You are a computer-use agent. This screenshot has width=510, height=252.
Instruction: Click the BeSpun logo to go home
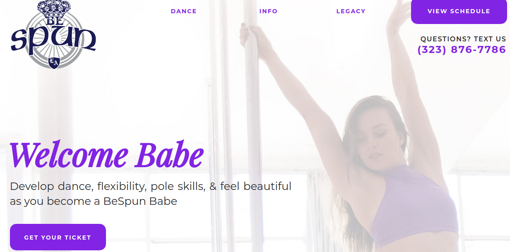pyautogui.click(x=53, y=34)
